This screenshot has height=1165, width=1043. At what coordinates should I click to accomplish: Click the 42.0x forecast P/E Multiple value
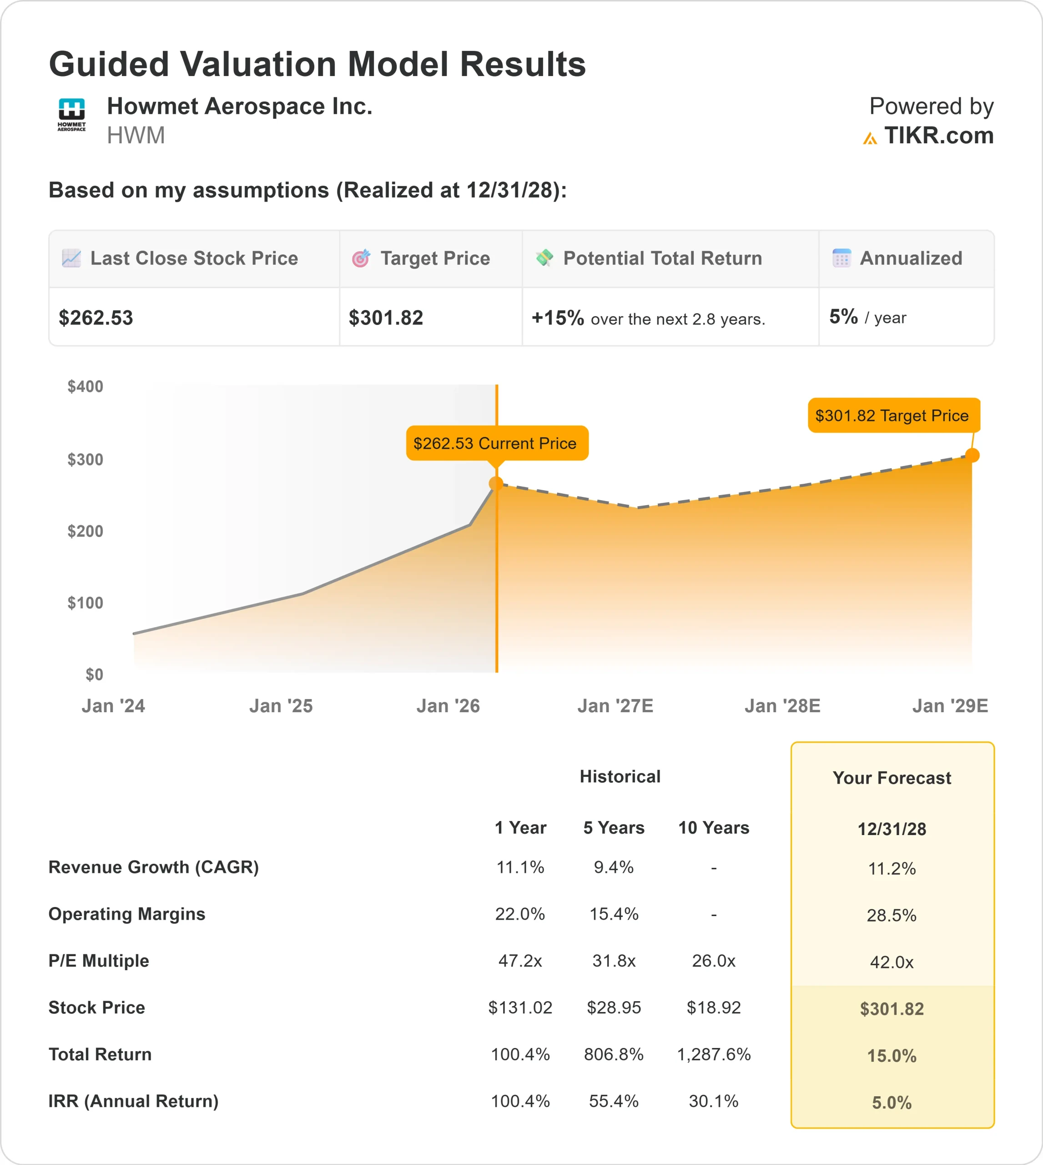coord(892,962)
